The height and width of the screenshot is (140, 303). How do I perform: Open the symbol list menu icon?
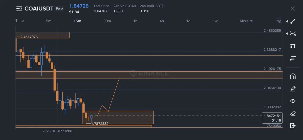click(x=19, y=9)
